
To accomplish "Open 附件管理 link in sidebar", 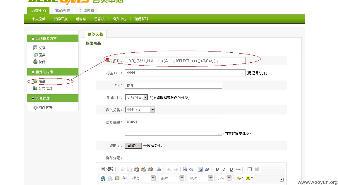I will [45, 108].
